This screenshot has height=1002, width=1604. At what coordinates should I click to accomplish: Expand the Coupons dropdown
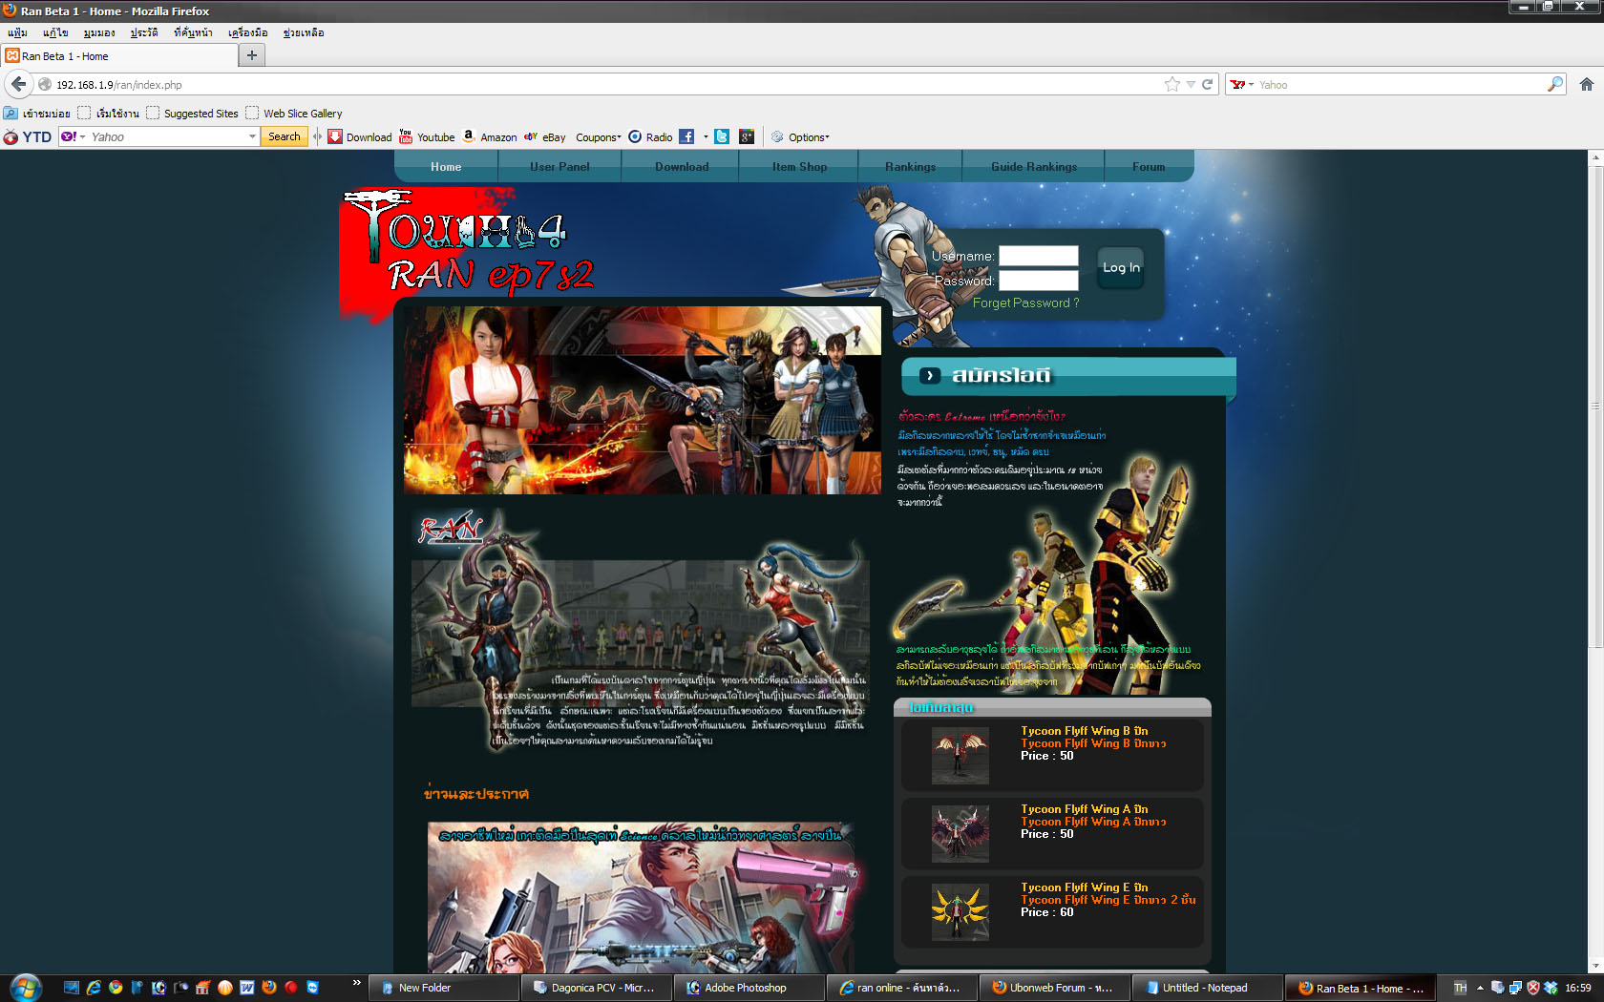[598, 136]
